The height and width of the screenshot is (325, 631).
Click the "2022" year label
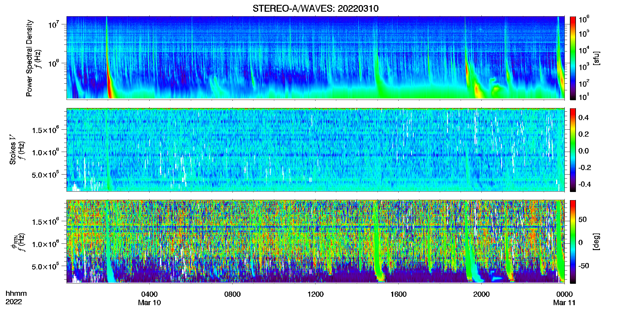coord(14,302)
